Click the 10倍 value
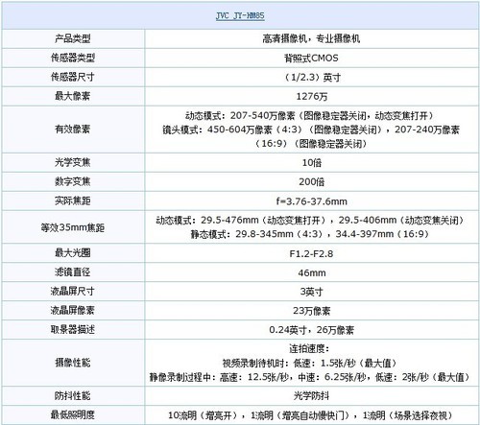 312,163
